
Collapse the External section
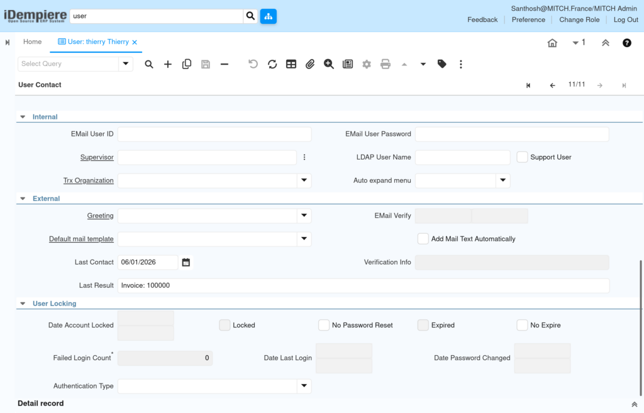(x=23, y=199)
